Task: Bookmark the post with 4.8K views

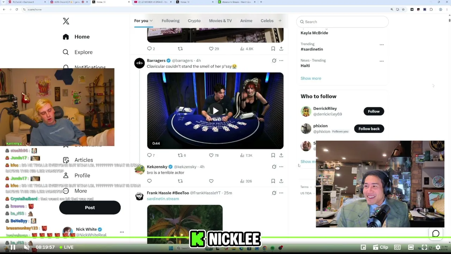Action: click(x=273, y=49)
